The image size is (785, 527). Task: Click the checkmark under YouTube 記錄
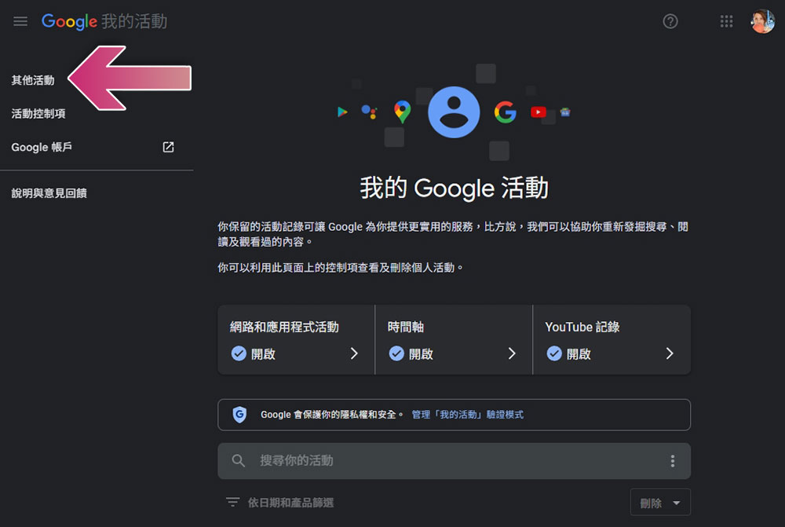(554, 353)
